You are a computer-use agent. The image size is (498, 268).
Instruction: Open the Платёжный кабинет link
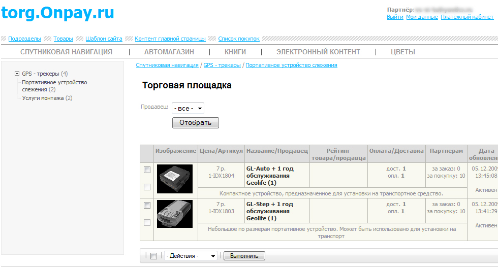pos(467,17)
